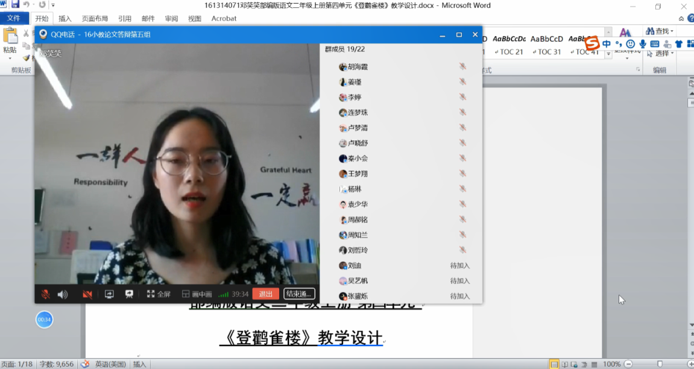Screen dimensions: 694x369
Task: Click the Sogou voice input microphone icon
Action: click(643, 44)
